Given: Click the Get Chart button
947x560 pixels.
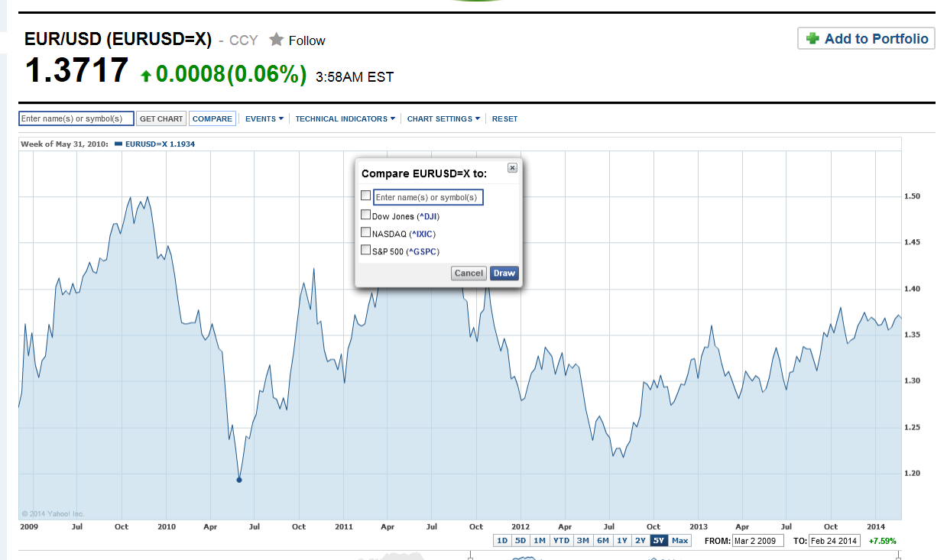Looking at the screenshot, I should click(161, 118).
